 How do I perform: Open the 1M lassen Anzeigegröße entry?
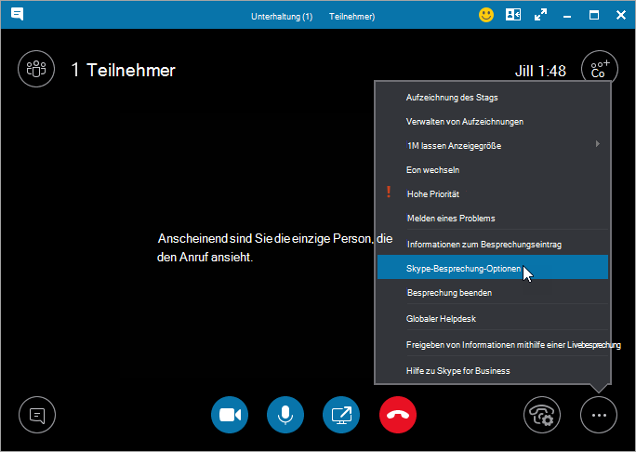pos(493,146)
